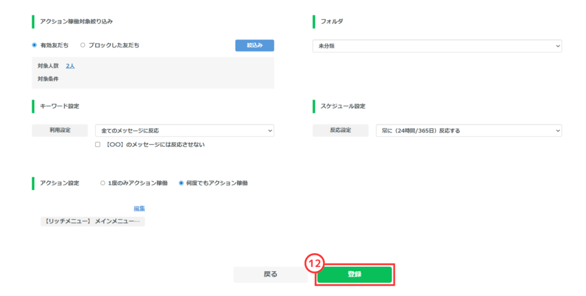This screenshot has width=586, height=296.
Task: Go back with the 戻る button
Action: click(270, 274)
